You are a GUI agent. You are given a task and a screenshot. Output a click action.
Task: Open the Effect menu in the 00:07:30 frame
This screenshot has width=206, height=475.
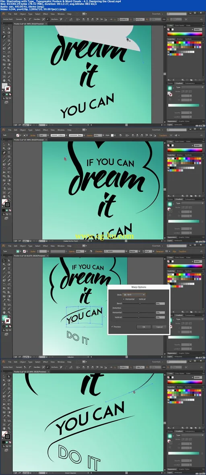pos(45,246)
